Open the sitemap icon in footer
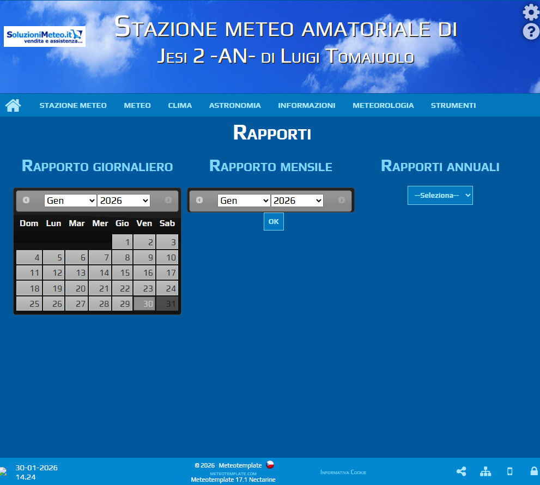 pyautogui.click(x=486, y=471)
